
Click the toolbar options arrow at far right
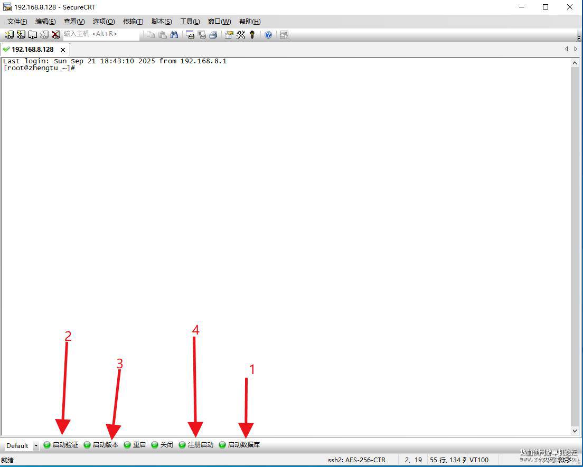click(579, 37)
